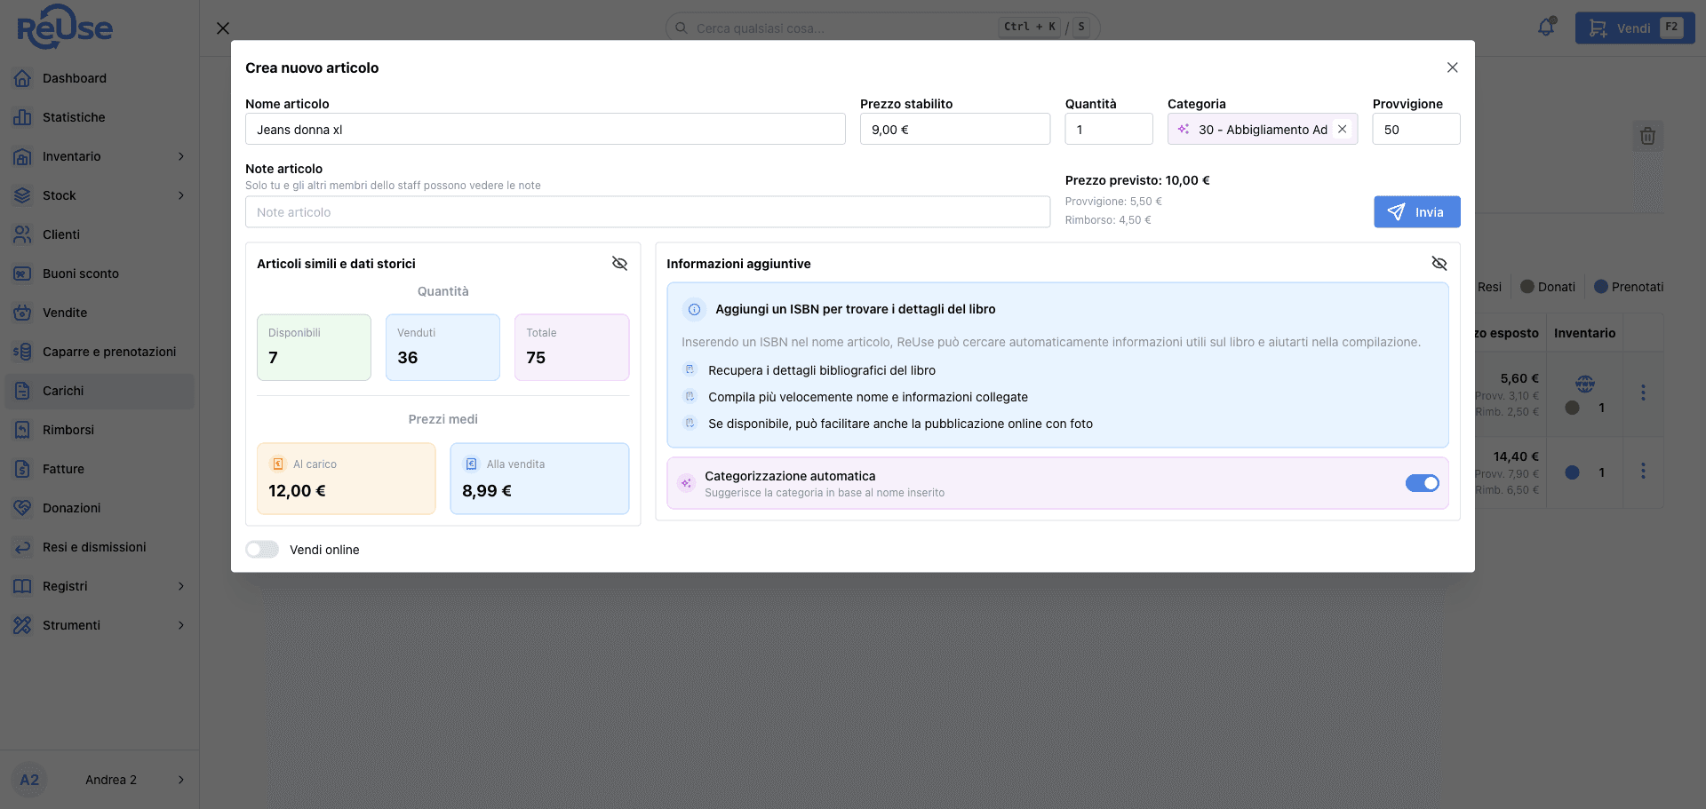Hide Articoli simili e dati storici panel
This screenshot has width=1706, height=809.
point(619,264)
